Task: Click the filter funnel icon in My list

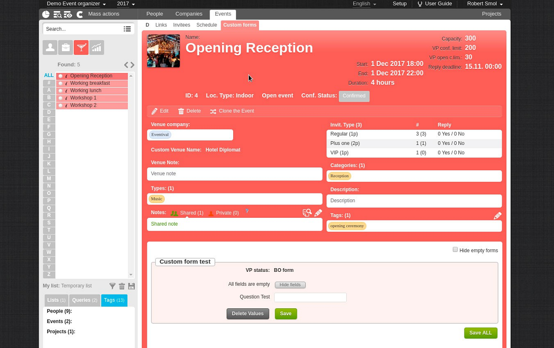Action: 112,286
